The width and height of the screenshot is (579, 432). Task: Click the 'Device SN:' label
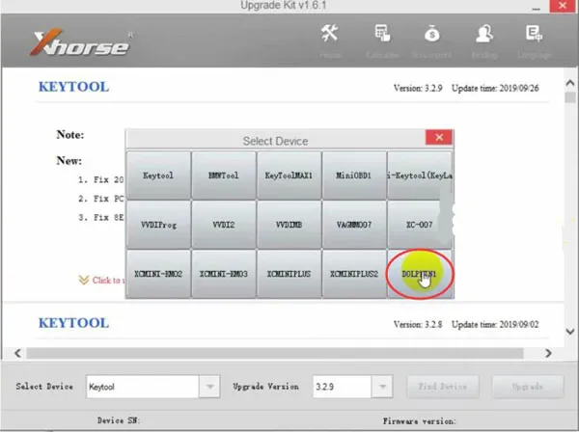click(x=119, y=420)
